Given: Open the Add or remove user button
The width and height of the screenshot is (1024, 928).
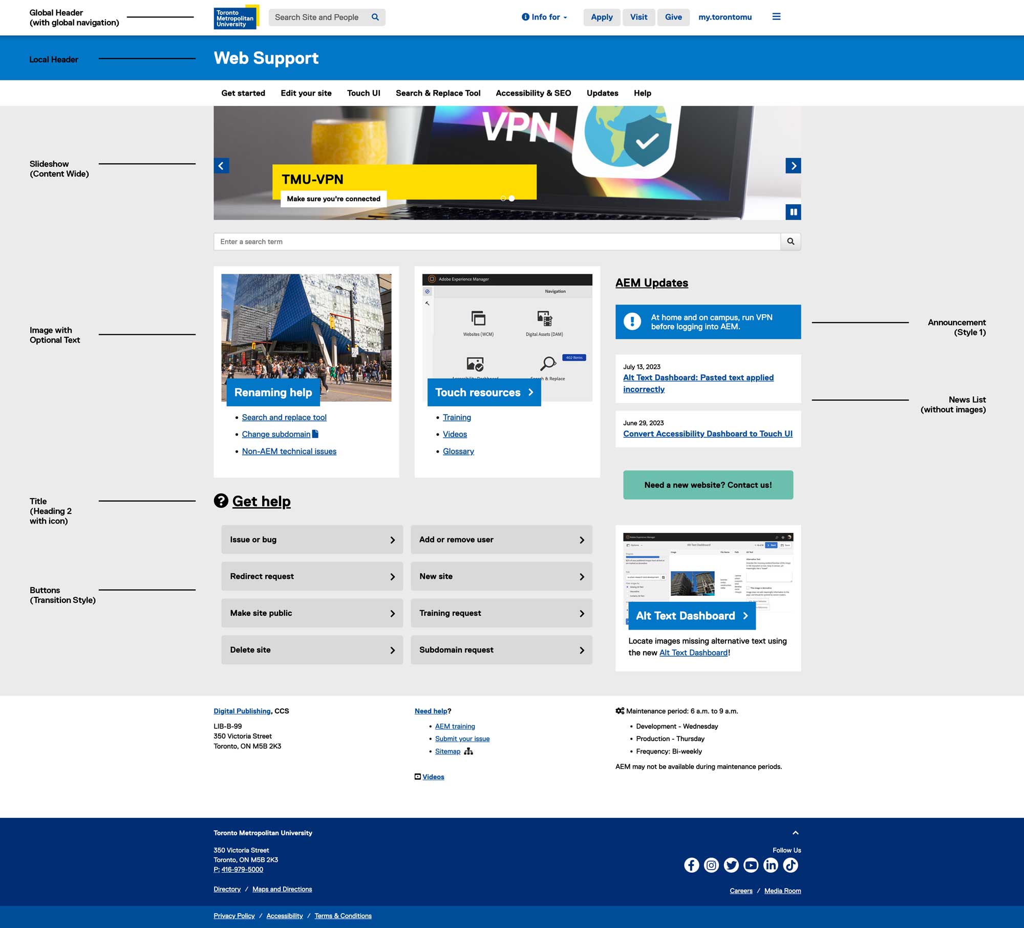Looking at the screenshot, I should (x=501, y=539).
